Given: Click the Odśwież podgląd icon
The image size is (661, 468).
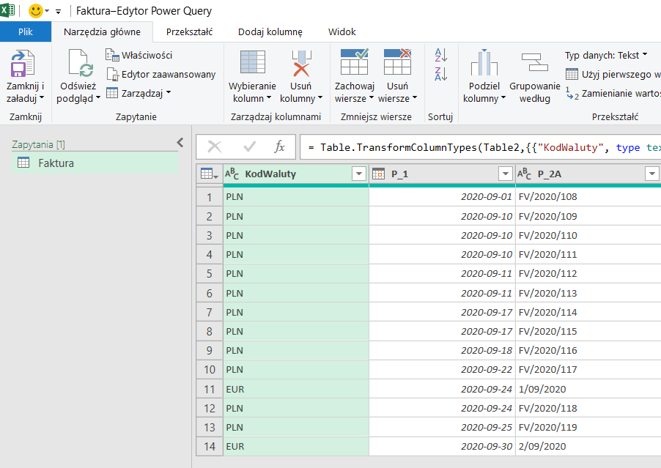Looking at the screenshot, I should pos(79,66).
